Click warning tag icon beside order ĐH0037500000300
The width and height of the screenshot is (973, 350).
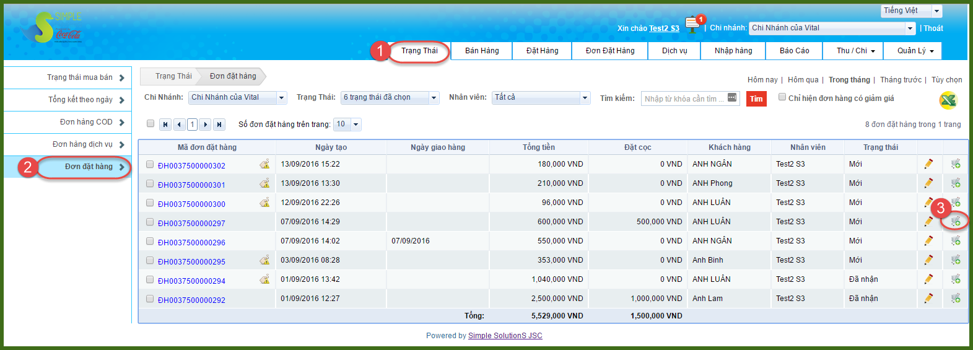(x=264, y=203)
